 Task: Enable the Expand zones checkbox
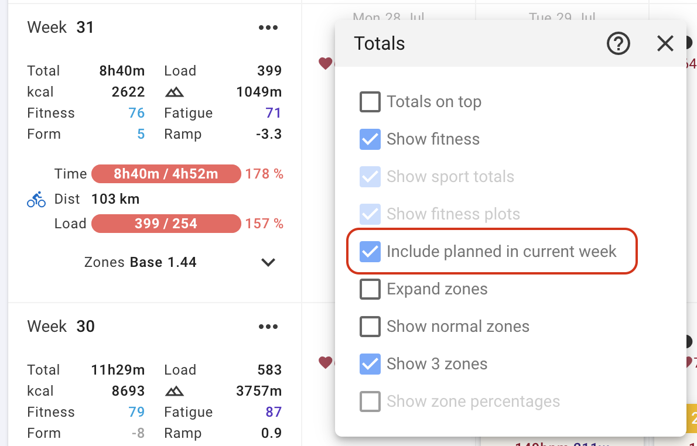click(x=370, y=289)
